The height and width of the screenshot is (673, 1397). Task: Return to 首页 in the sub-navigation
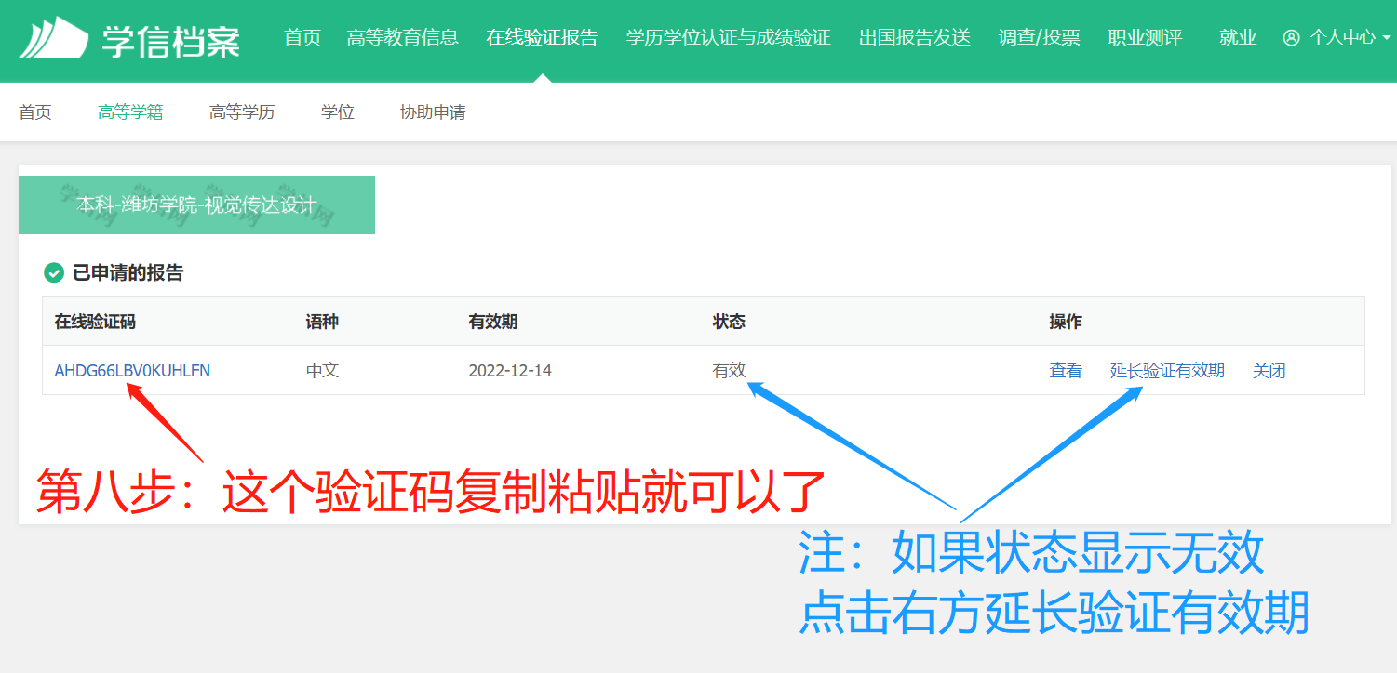(35, 112)
